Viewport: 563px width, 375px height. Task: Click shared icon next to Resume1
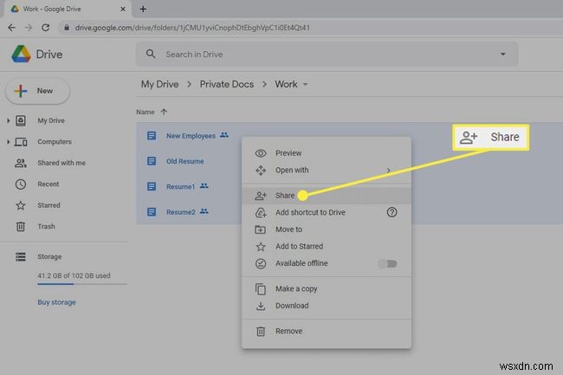(204, 186)
